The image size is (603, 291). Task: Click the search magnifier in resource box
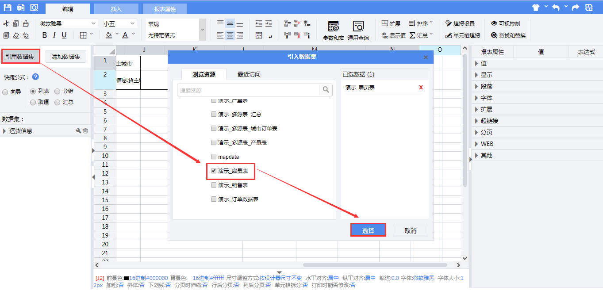click(326, 90)
